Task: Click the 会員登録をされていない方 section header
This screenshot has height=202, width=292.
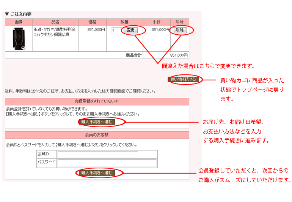Action: (x=97, y=102)
